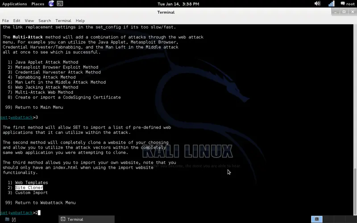
Task: Click 'Multi-Attack Web Method' line
Action: pos(44,92)
